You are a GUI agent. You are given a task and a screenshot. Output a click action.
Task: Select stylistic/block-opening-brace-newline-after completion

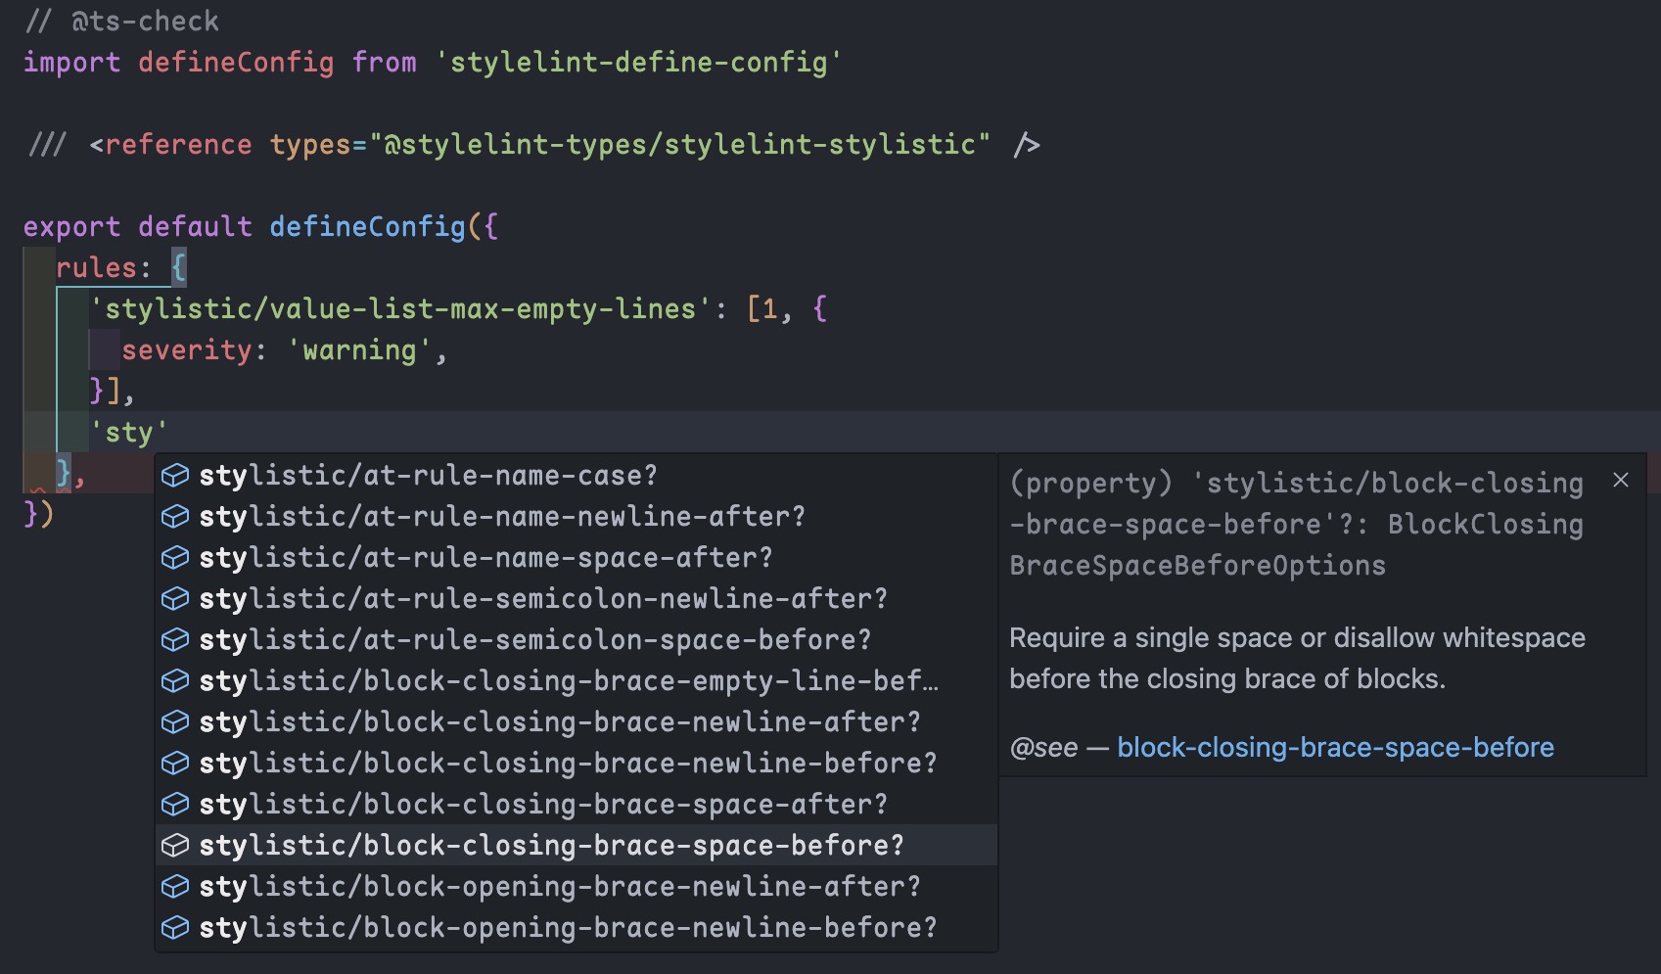pos(577,887)
